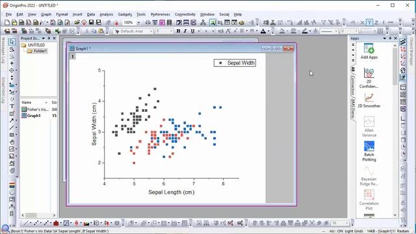
Task: Select layer 1 button in Graph1
Action: coord(72,57)
